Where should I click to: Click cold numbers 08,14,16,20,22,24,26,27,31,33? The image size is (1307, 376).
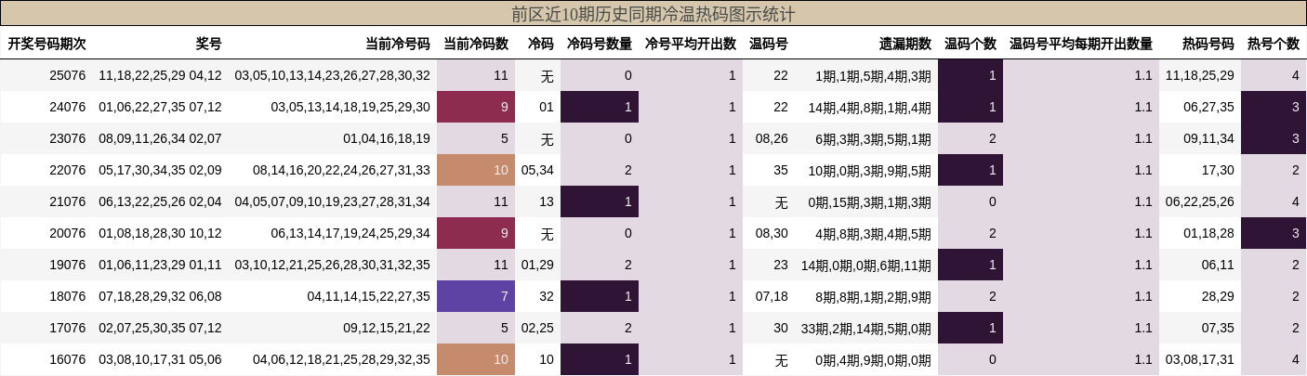coord(341,171)
